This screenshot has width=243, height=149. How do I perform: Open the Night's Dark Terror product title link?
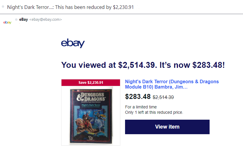tap(172, 84)
